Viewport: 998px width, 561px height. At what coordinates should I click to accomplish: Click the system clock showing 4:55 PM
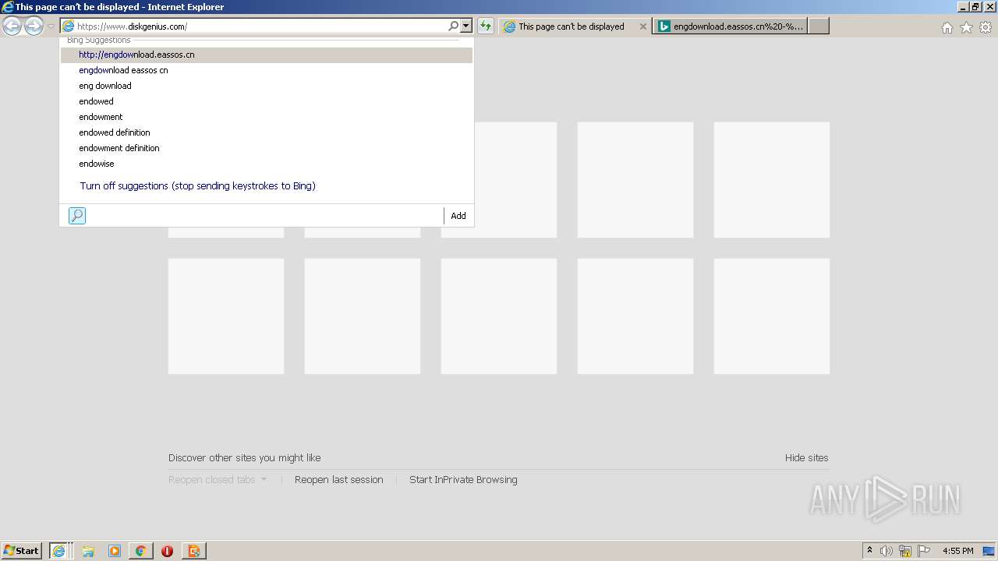958,551
